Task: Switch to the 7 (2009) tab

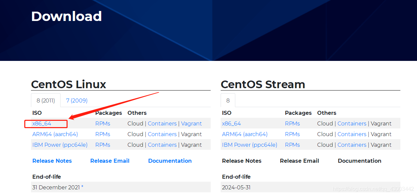Action: pyautogui.click(x=77, y=100)
